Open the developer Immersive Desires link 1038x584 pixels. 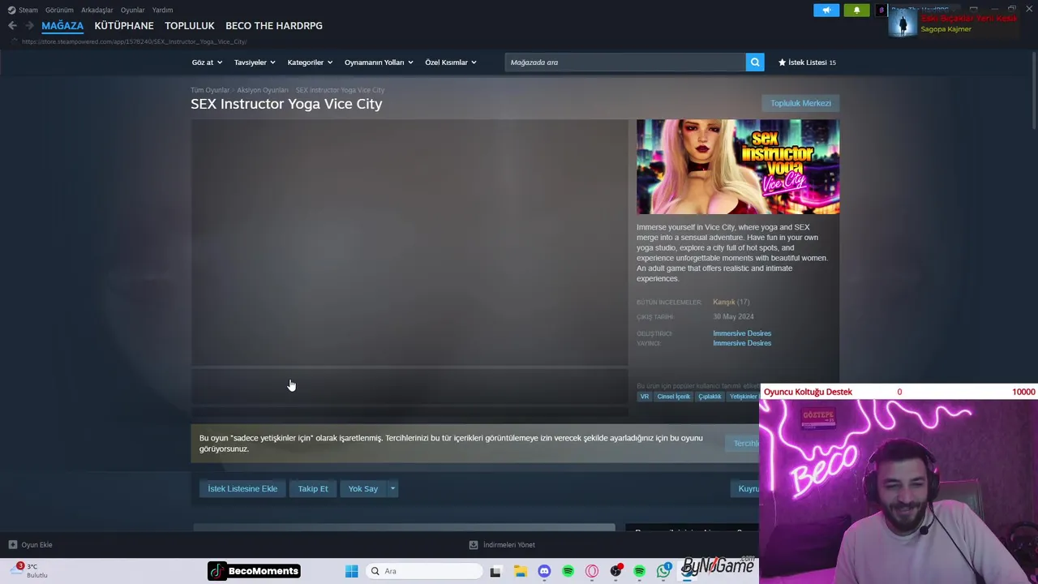coord(742,333)
